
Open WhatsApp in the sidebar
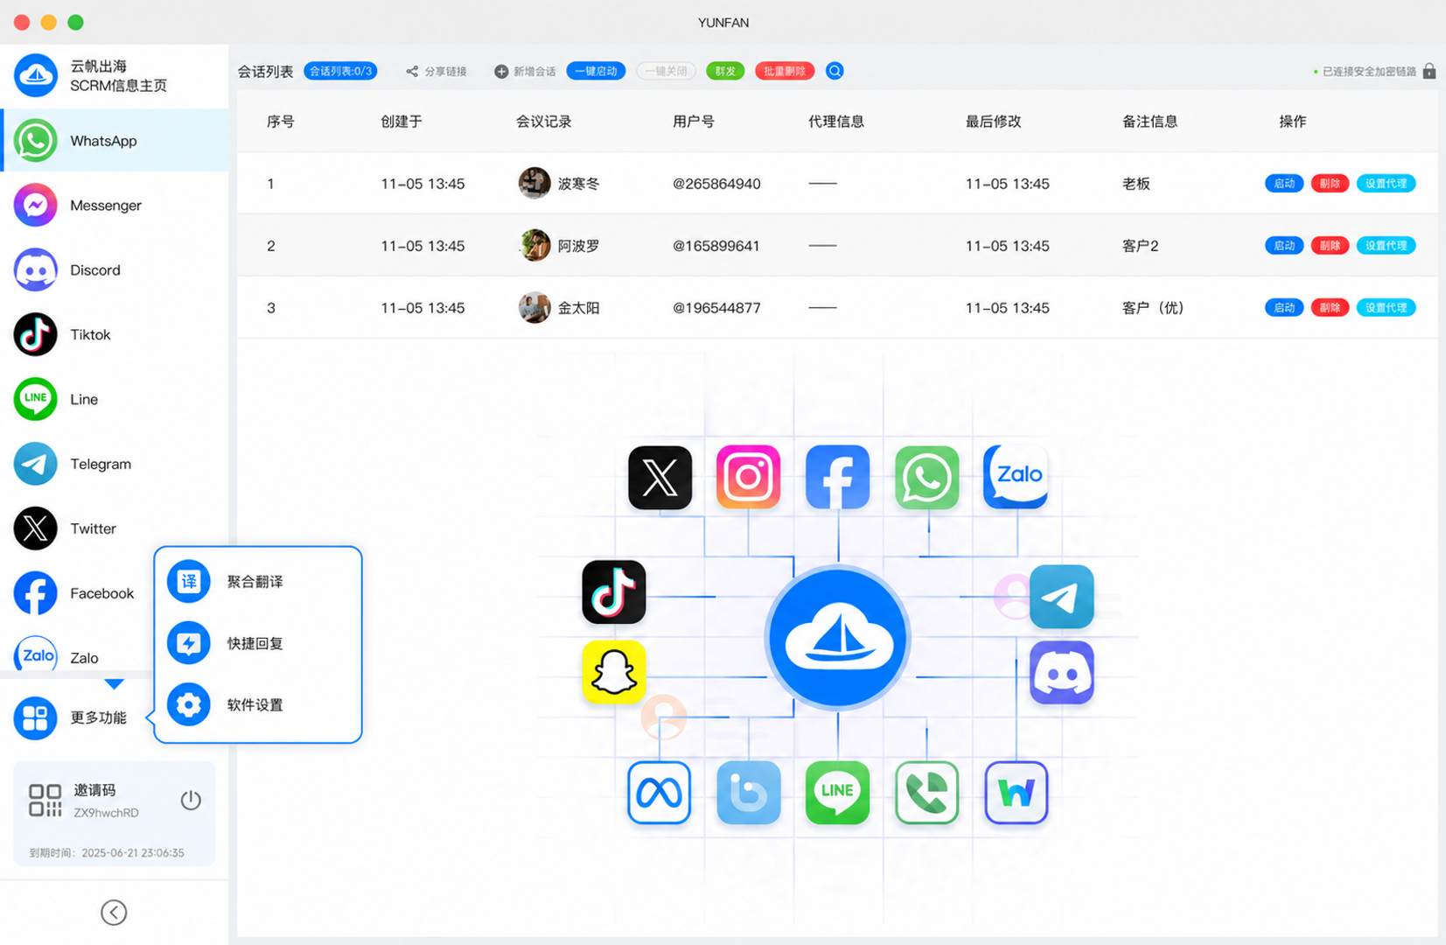coord(115,141)
